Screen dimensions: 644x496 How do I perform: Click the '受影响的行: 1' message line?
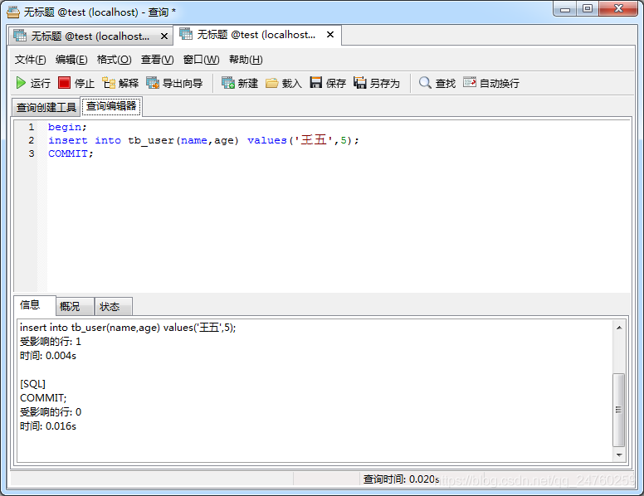tap(51, 342)
